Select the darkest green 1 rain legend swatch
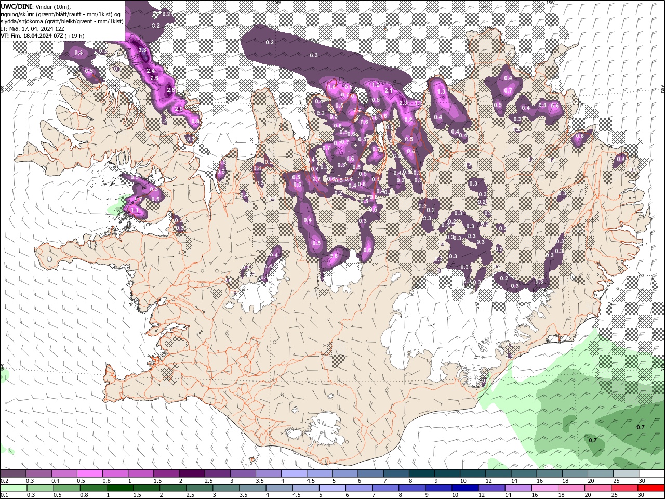Viewport: 665px width, 499px height. tap(119, 488)
